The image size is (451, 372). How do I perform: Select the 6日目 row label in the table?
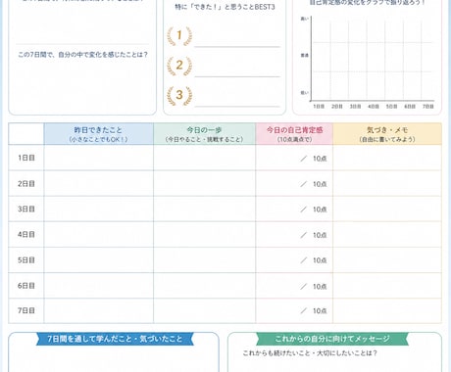point(26,286)
